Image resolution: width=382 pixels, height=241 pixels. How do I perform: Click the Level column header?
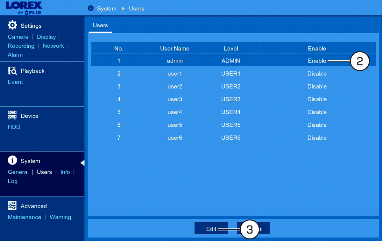click(x=231, y=48)
